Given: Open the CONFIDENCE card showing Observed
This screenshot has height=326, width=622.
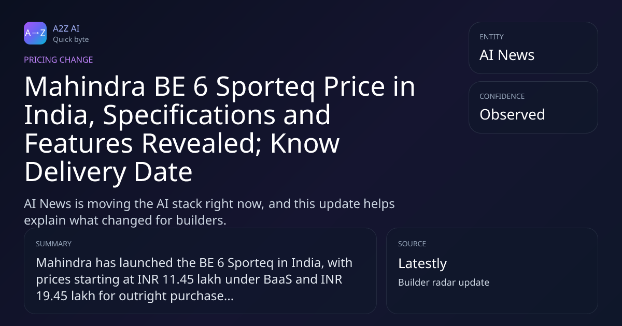Looking at the screenshot, I should tap(533, 107).
